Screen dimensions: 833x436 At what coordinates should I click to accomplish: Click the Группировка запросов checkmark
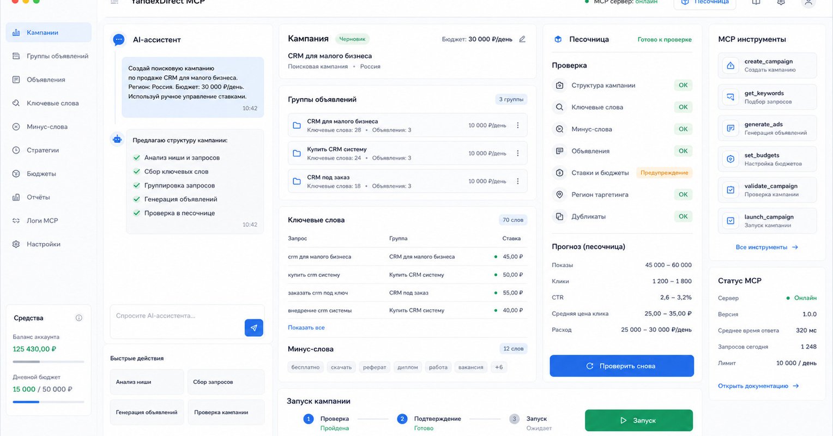pyautogui.click(x=137, y=185)
